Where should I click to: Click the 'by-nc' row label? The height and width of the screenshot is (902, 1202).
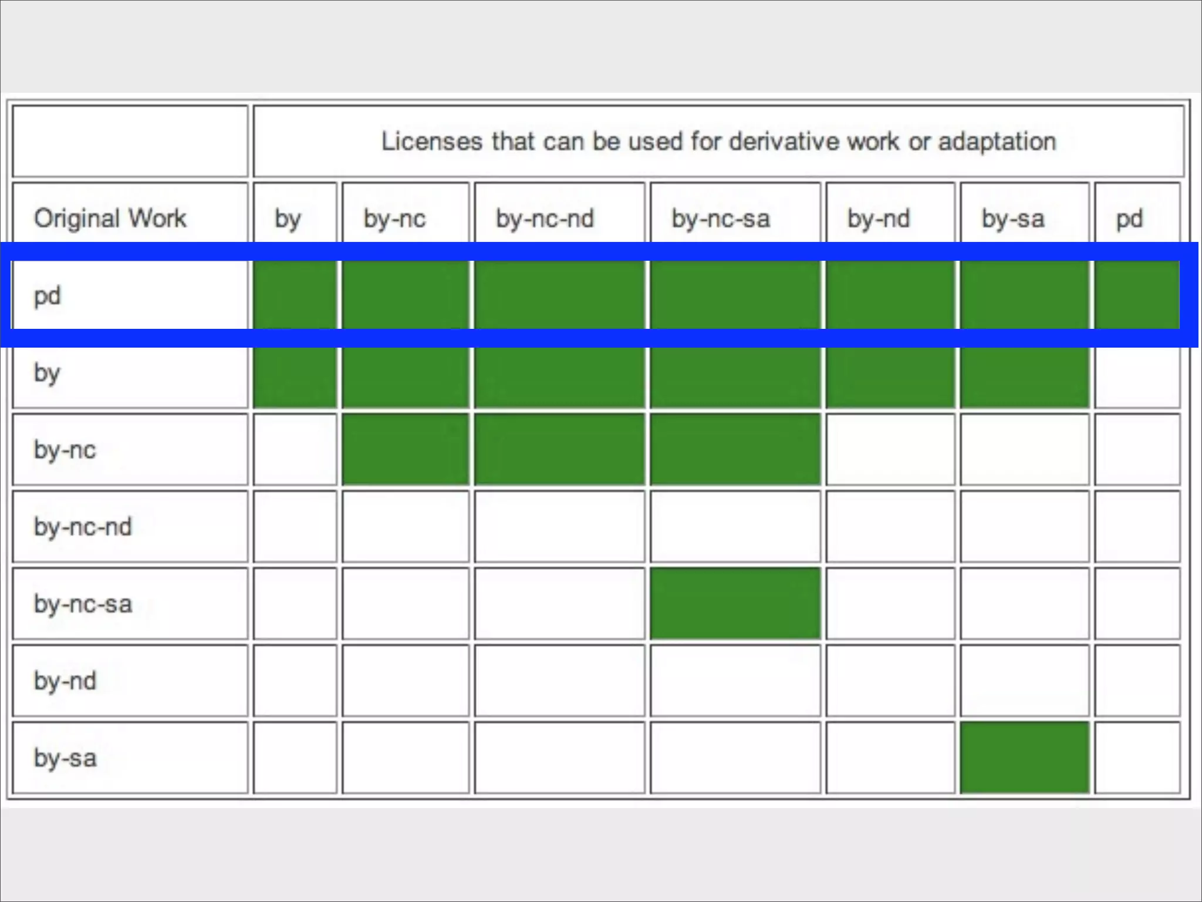(x=65, y=450)
